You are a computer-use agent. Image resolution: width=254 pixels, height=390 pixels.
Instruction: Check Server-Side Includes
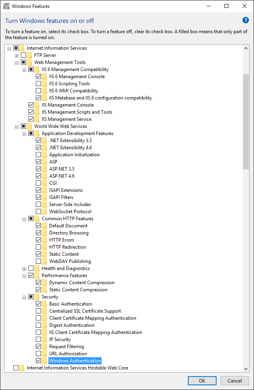pos(39,204)
